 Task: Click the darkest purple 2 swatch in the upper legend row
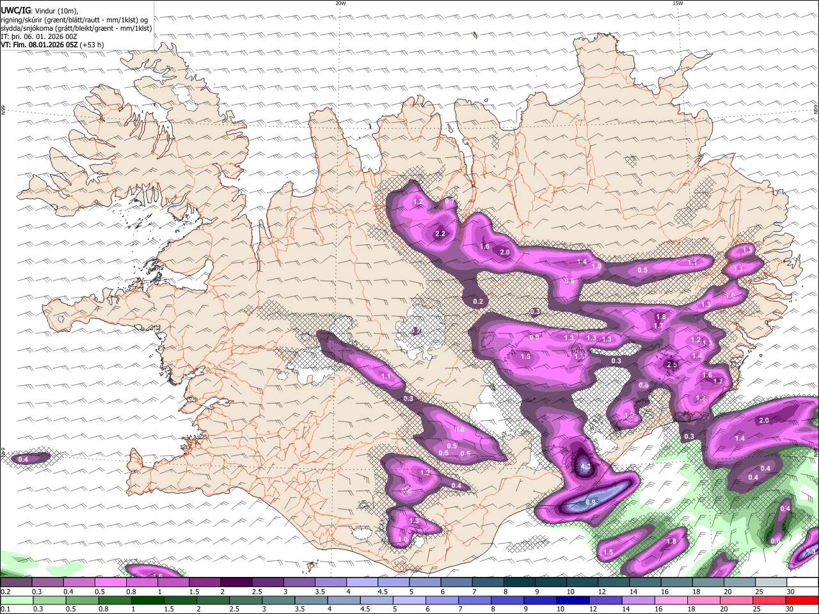coord(236,583)
